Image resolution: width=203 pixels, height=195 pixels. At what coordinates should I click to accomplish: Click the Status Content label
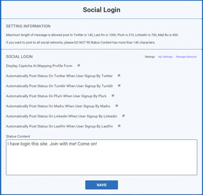(18, 136)
